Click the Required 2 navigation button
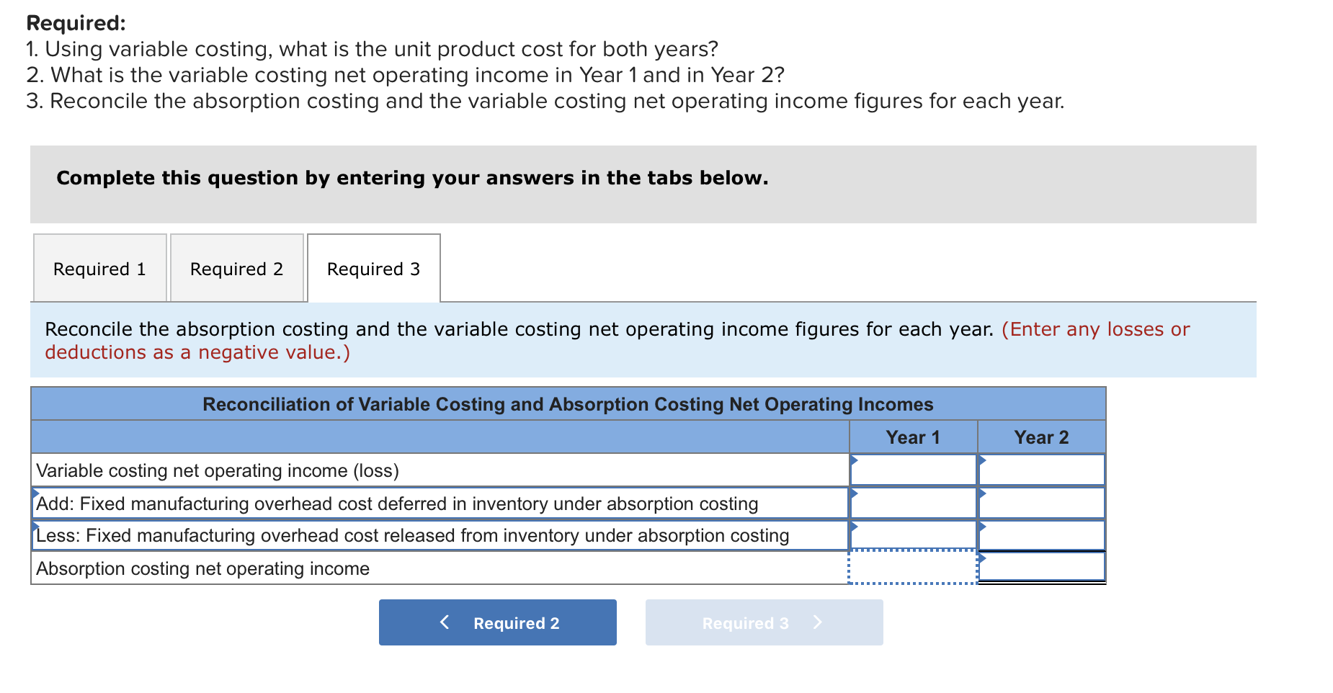This screenshot has height=693, width=1333. 497,622
